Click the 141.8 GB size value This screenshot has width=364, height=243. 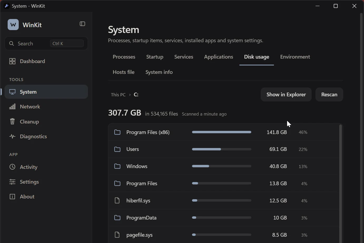click(277, 132)
